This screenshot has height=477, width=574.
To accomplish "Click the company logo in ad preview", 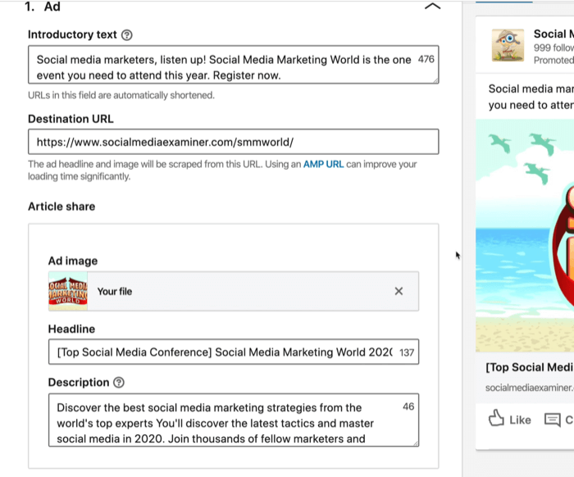I will coord(508,45).
